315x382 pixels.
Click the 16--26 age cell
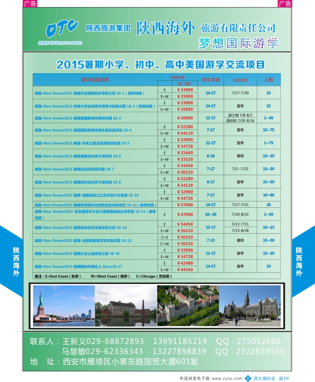211,214
